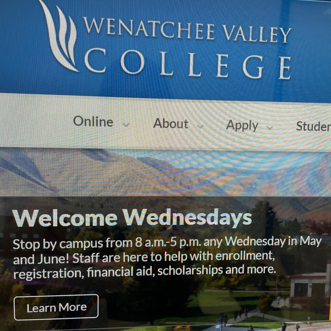Open the Online navigation menu
The height and width of the screenshot is (331, 331).
click(93, 121)
